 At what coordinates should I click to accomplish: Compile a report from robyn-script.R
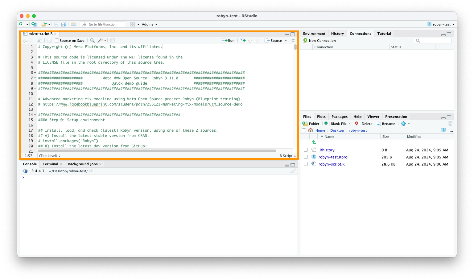pyautogui.click(x=112, y=40)
